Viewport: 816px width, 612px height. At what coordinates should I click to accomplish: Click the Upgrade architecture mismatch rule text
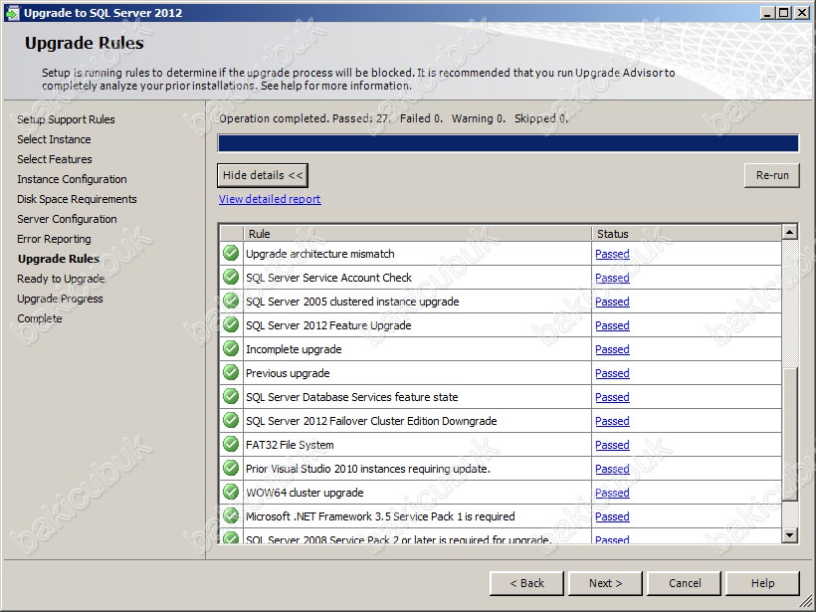click(x=320, y=254)
